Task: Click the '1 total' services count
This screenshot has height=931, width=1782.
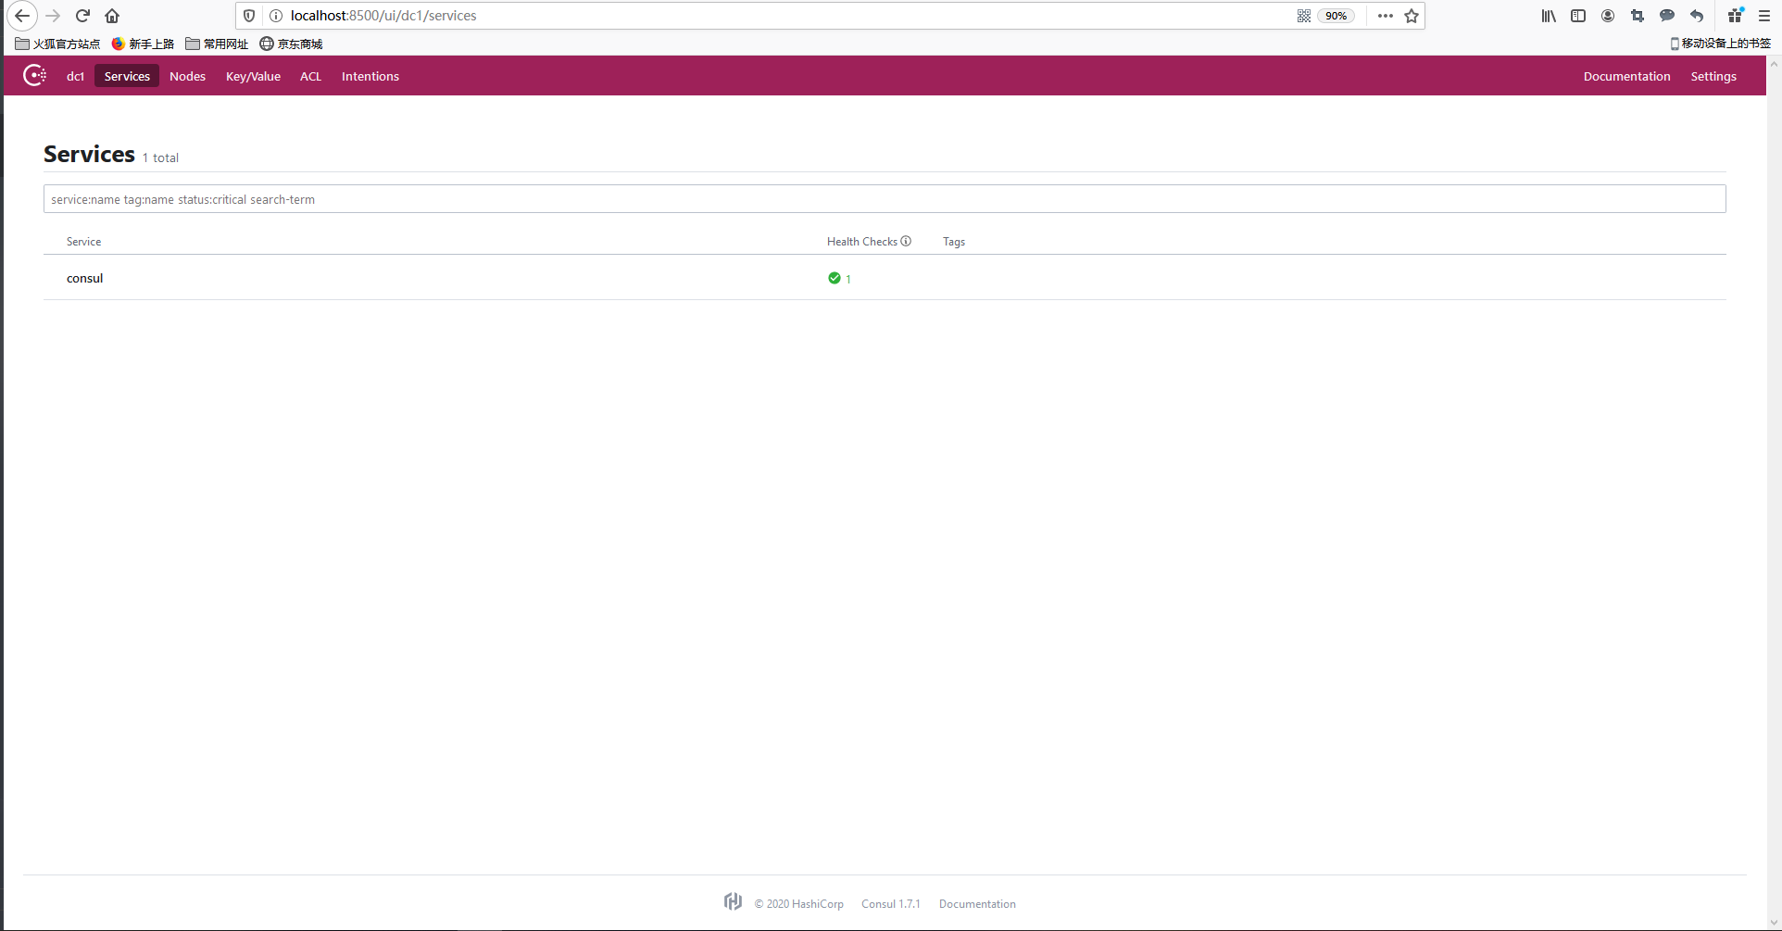Action: (160, 158)
